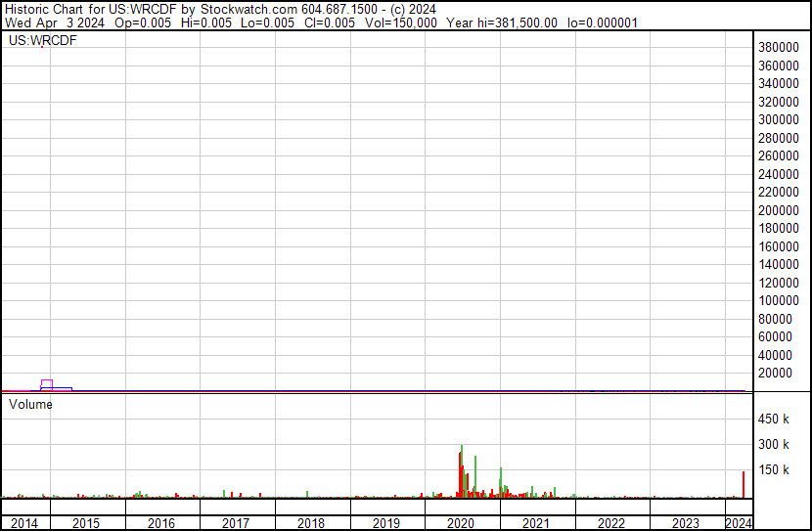
Task: Click the 2020 year label
Action: click(461, 523)
